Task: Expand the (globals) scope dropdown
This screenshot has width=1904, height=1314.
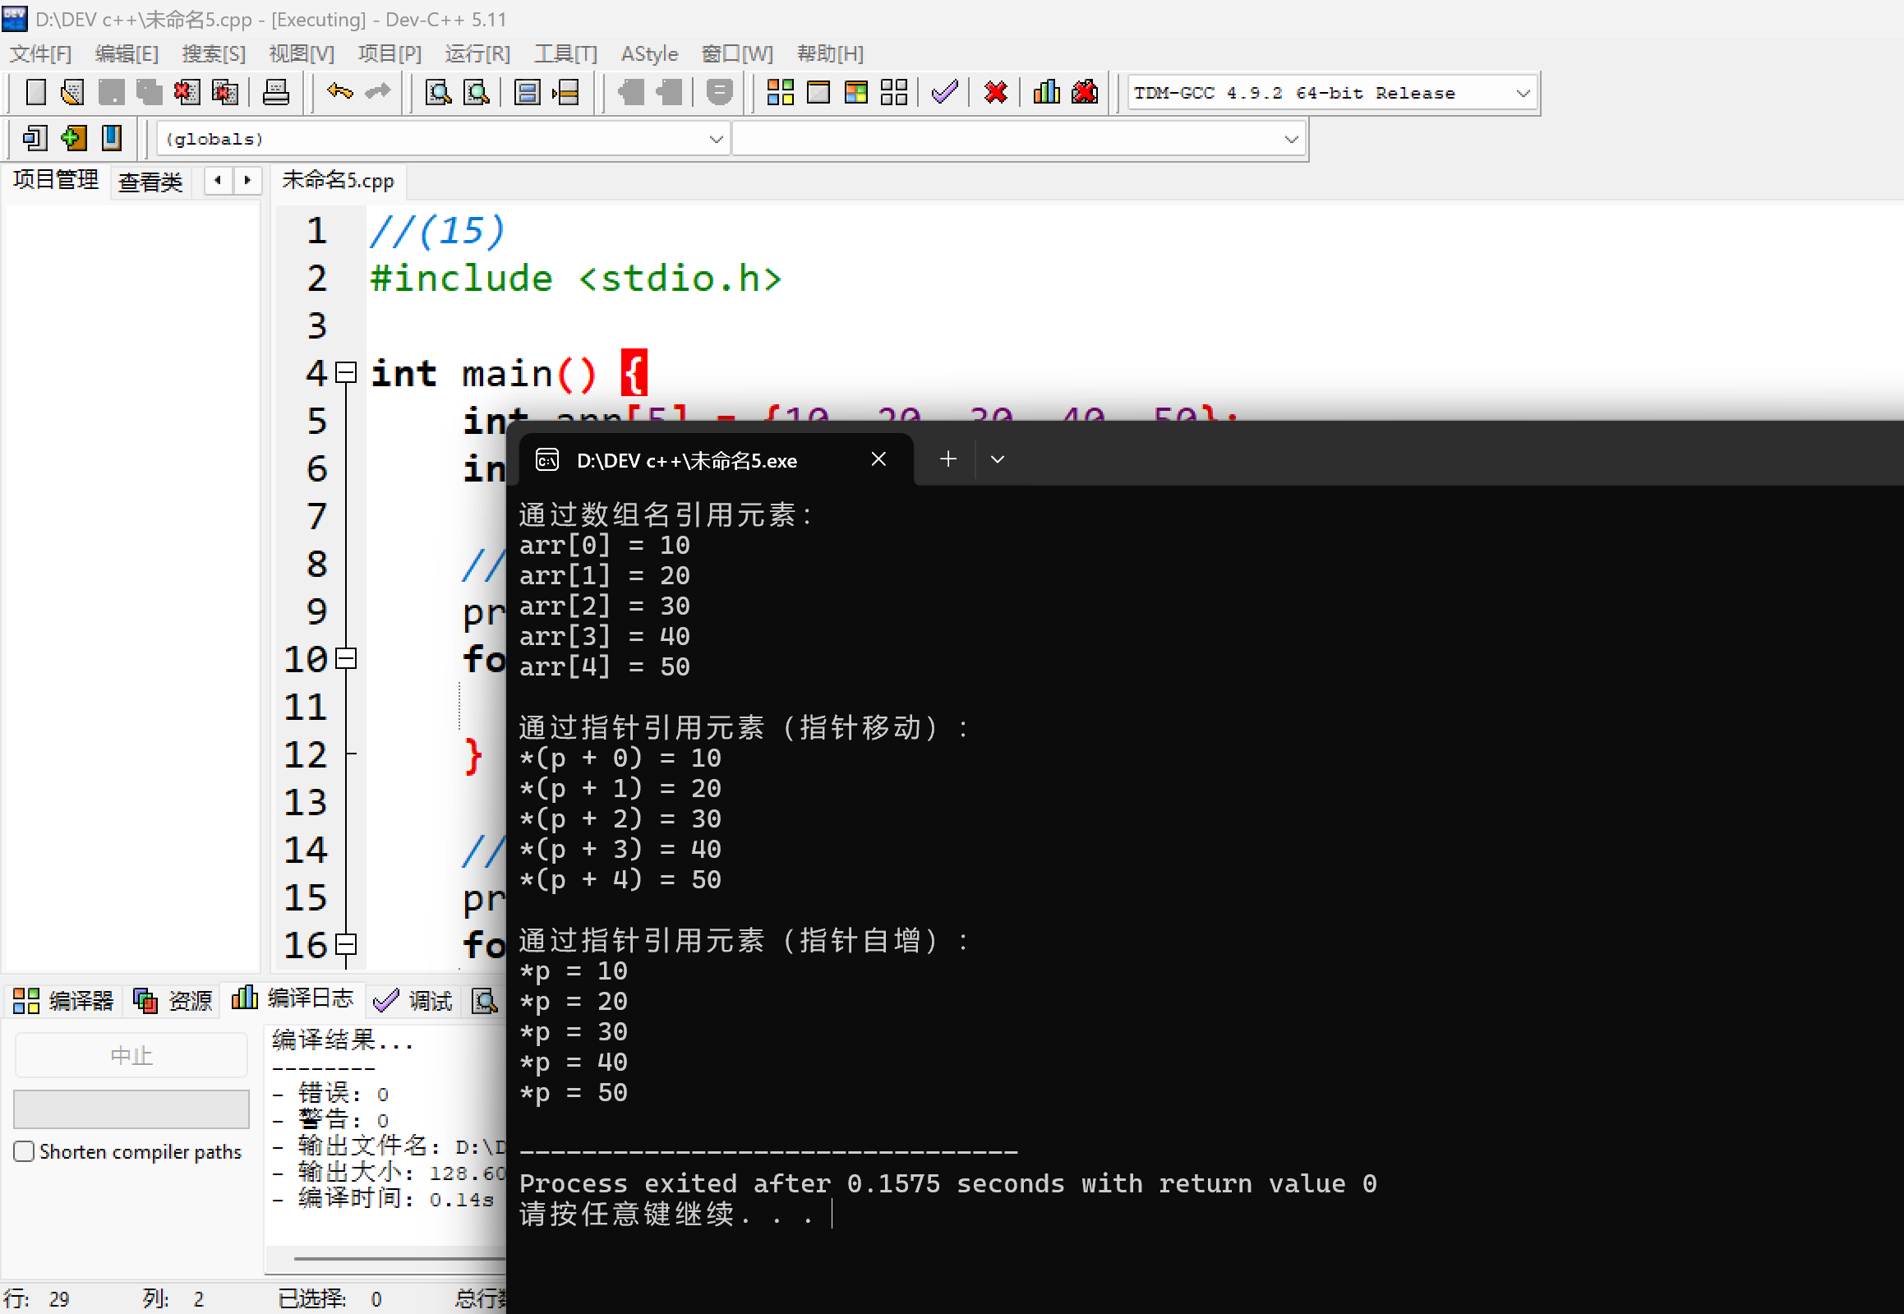Action: point(716,139)
